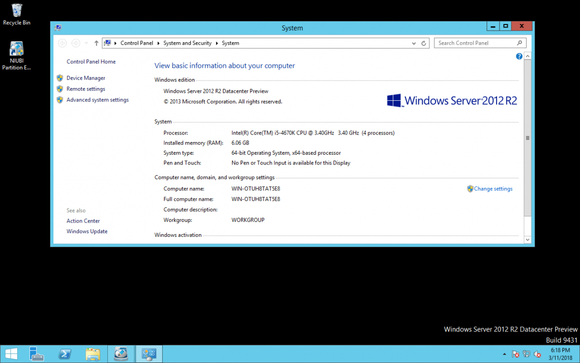Click the shield icon beside Change settings
The width and height of the screenshot is (580, 363).
(x=470, y=189)
